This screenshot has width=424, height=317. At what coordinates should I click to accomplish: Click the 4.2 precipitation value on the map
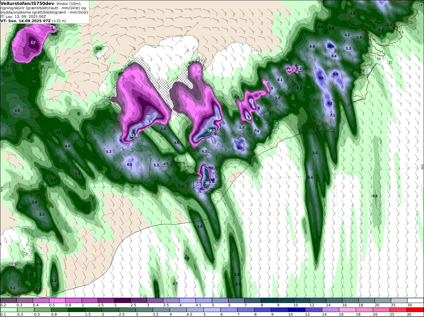[347, 35]
